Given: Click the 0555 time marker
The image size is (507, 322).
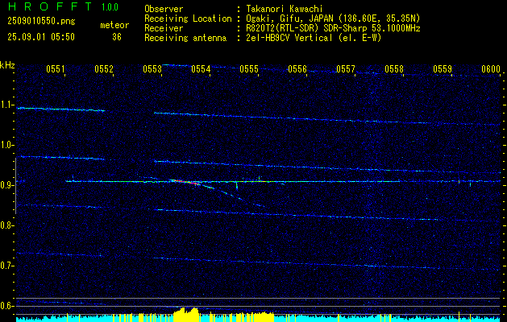Looking at the screenshot, I should point(249,68).
